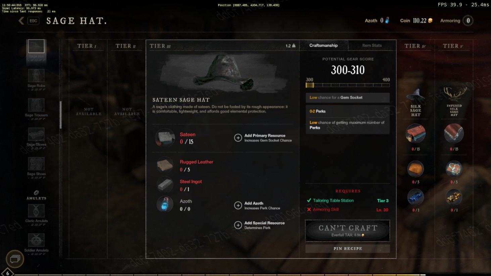Viewport: 491px width, 276px height.
Task: Click the gear score range slider bar
Action: pos(348,85)
